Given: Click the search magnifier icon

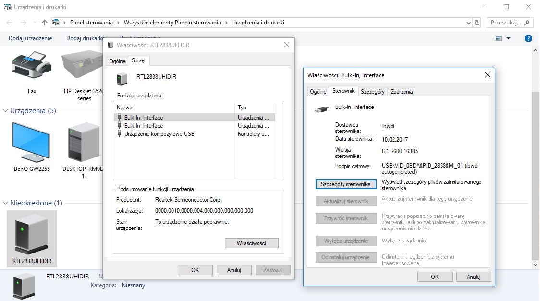Looking at the screenshot, I should (527, 23).
